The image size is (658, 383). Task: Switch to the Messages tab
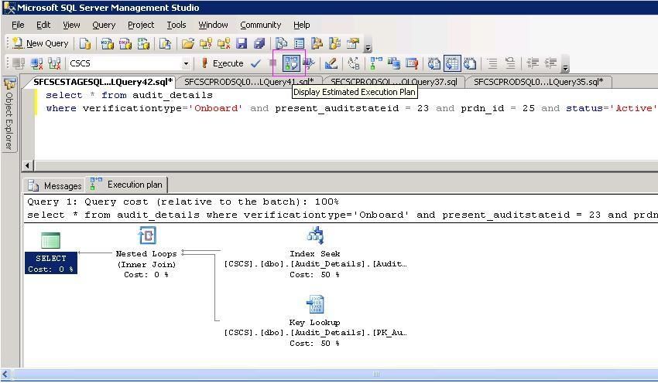(x=54, y=185)
